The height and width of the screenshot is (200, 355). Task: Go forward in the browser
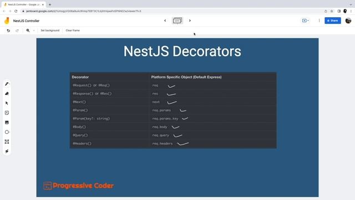10,11
